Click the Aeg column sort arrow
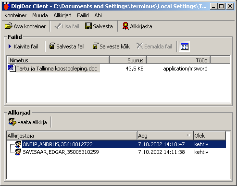The width and height of the screenshot is (237, 186). click(x=188, y=136)
